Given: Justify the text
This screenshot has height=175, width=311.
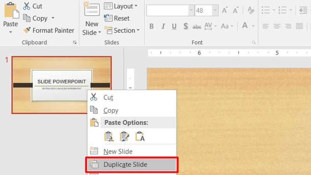Looking at the screenshot, I should coord(299,26).
